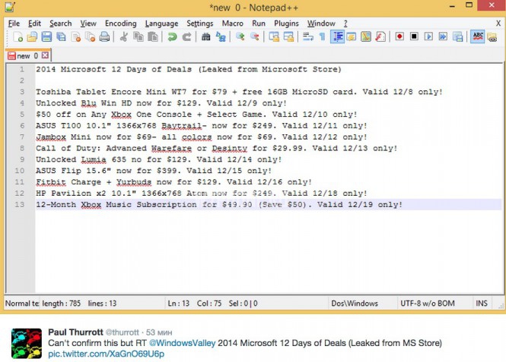Stop macro recording with black square
The height and width of the screenshot is (362, 506).
point(414,36)
